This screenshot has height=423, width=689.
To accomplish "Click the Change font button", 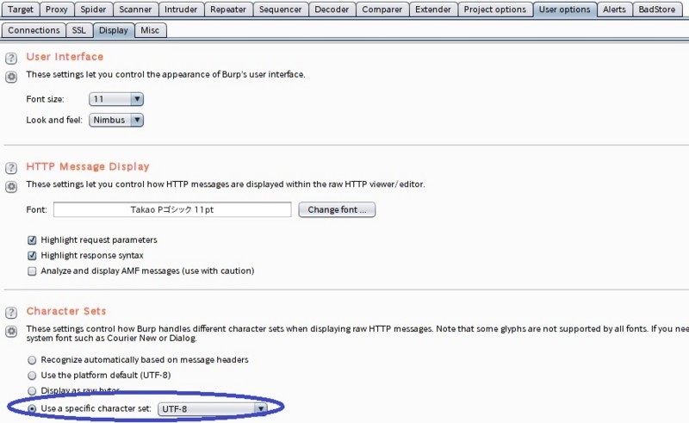I will point(337,209).
